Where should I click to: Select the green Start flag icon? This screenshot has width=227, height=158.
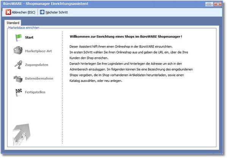[18, 38]
